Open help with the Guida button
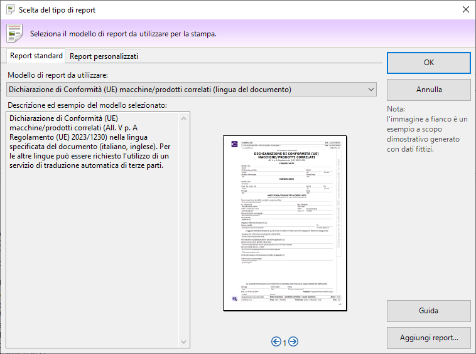Image resolution: width=476 pixels, height=354 pixels. [x=429, y=311]
